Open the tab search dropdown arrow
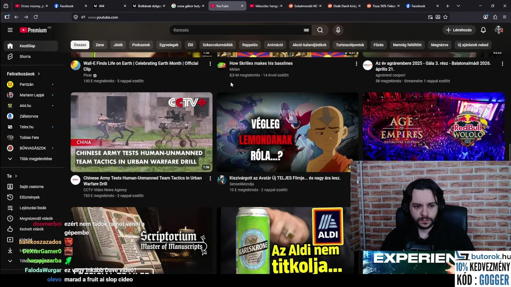The image size is (511, 287). [x=458, y=6]
